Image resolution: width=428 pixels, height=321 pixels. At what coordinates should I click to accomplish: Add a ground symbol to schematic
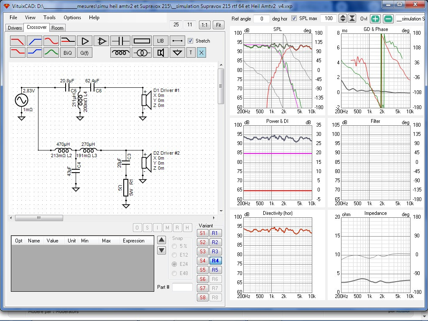[178, 53]
